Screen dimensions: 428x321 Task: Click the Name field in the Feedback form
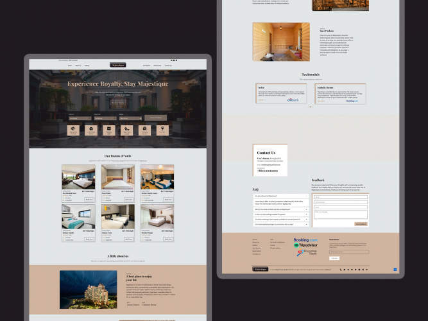(341, 197)
